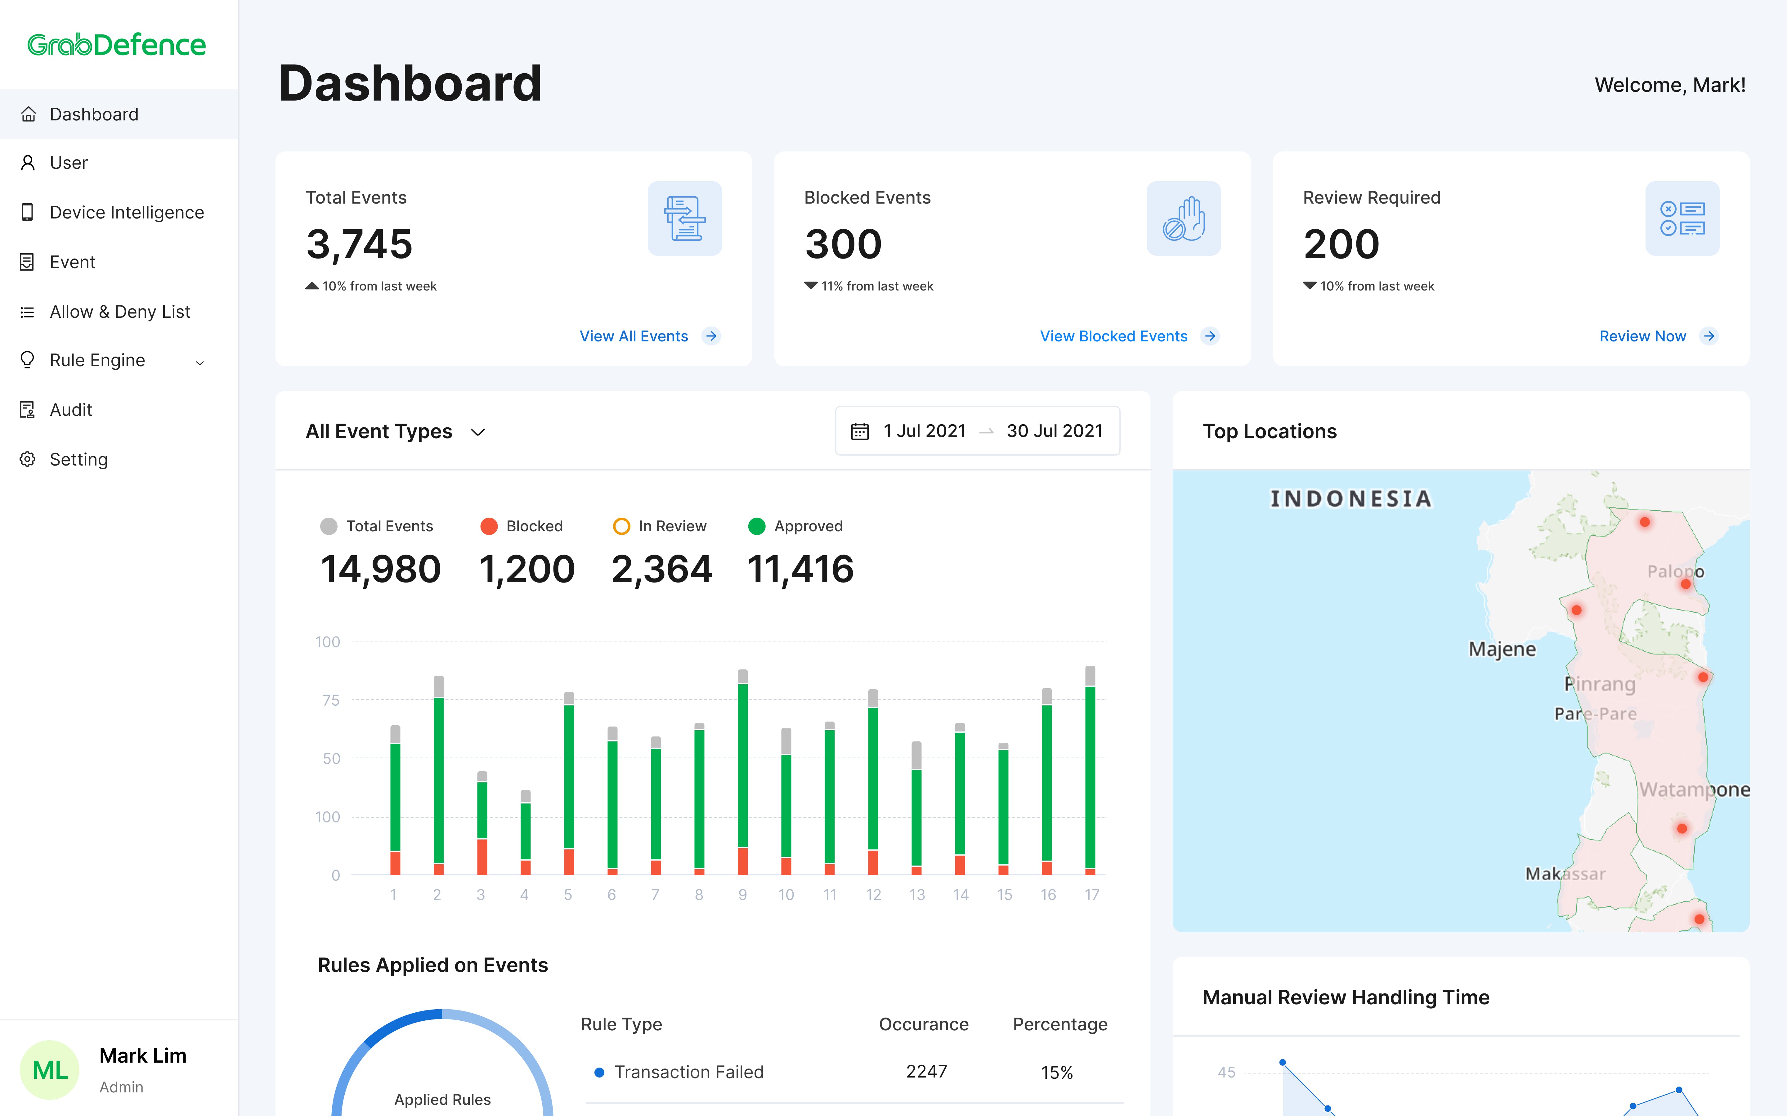Viewport: 1787px width, 1116px height.
Task: Click the 1,200 blocked number
Action: coord(527,570)
